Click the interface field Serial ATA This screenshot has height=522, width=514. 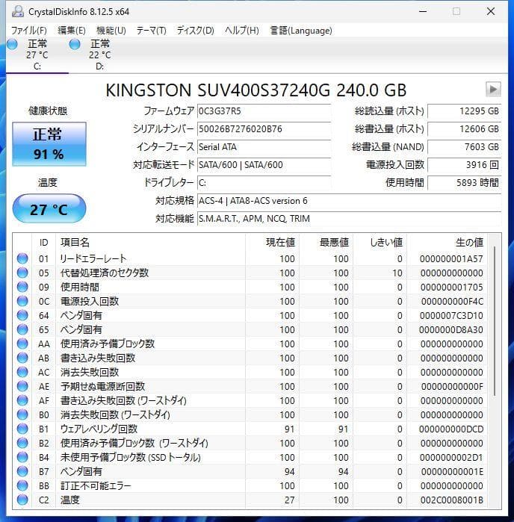click(x=264, y=147)
